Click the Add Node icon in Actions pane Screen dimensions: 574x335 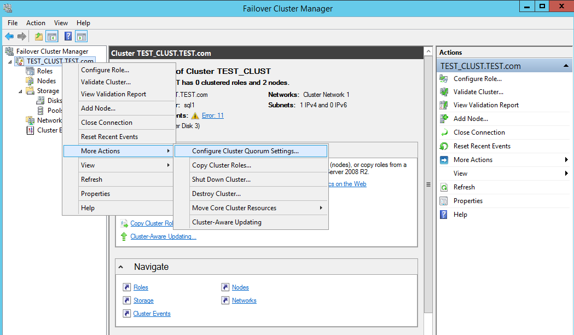(444, 119)
